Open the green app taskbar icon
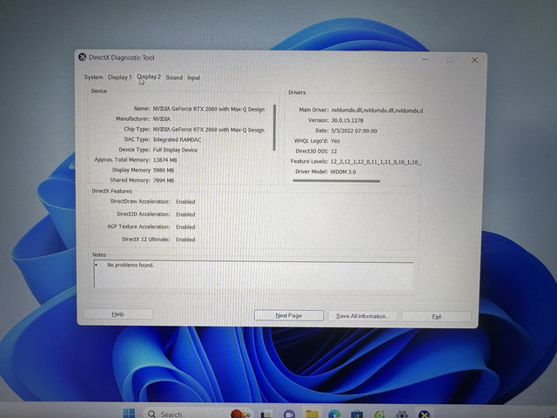 tap(379, 415)
